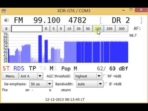Select the 10 kHz step button
Screen dimensions: 148x111
coord(69,29)
